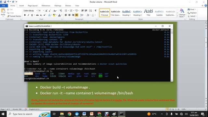208x117 pixels.
Task: Open the Select dropdown
Action: click(x=192, y=16)
